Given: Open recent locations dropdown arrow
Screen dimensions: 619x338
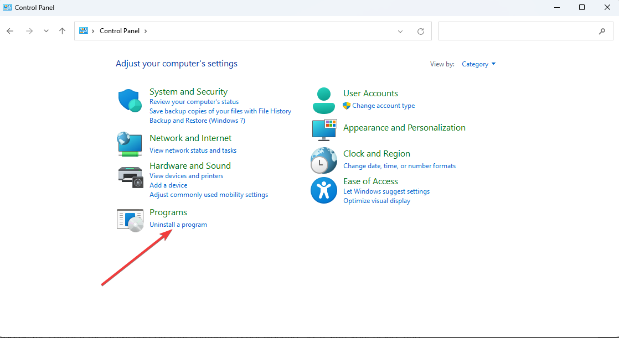Looking at the screenshot, I should point(46,31).
